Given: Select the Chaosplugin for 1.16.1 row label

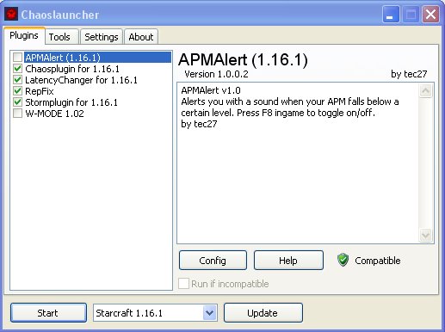Looking at the screenshot, I should (72, 69).
